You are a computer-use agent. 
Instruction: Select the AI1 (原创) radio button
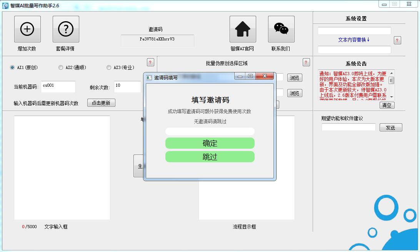tap(12, 68)
